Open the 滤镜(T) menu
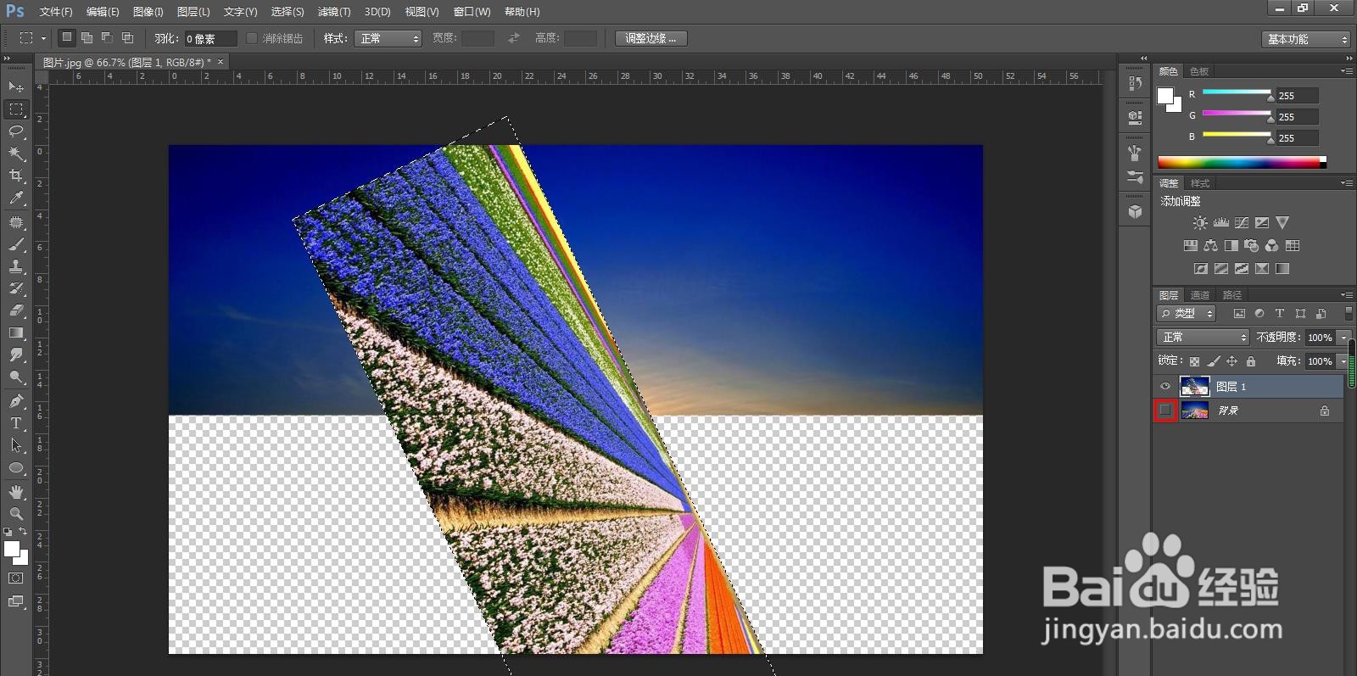 coord(334,12)
